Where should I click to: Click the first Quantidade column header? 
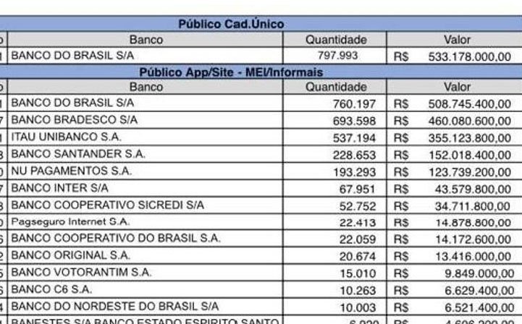coord(335,40)
